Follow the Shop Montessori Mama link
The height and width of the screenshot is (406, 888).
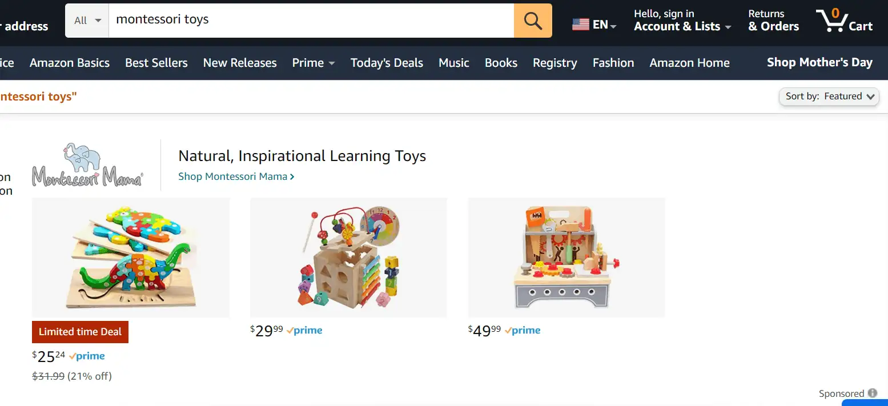tap(236, 176)
